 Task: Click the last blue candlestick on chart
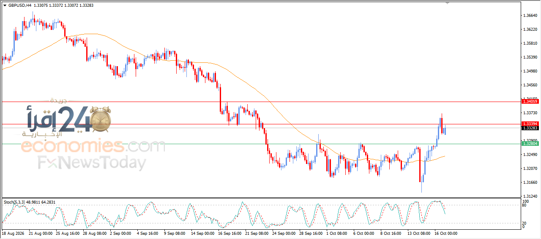(x=445, y=130)
